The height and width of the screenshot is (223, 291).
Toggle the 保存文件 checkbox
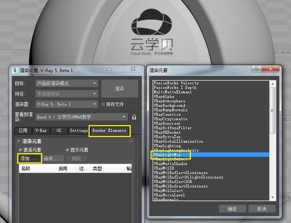click(103, 104)
